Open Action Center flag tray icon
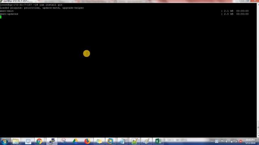Viewport: 259px width, 145px height. [x=222, y=141]
